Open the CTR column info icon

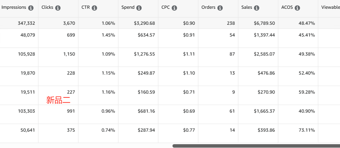point(94,8)
